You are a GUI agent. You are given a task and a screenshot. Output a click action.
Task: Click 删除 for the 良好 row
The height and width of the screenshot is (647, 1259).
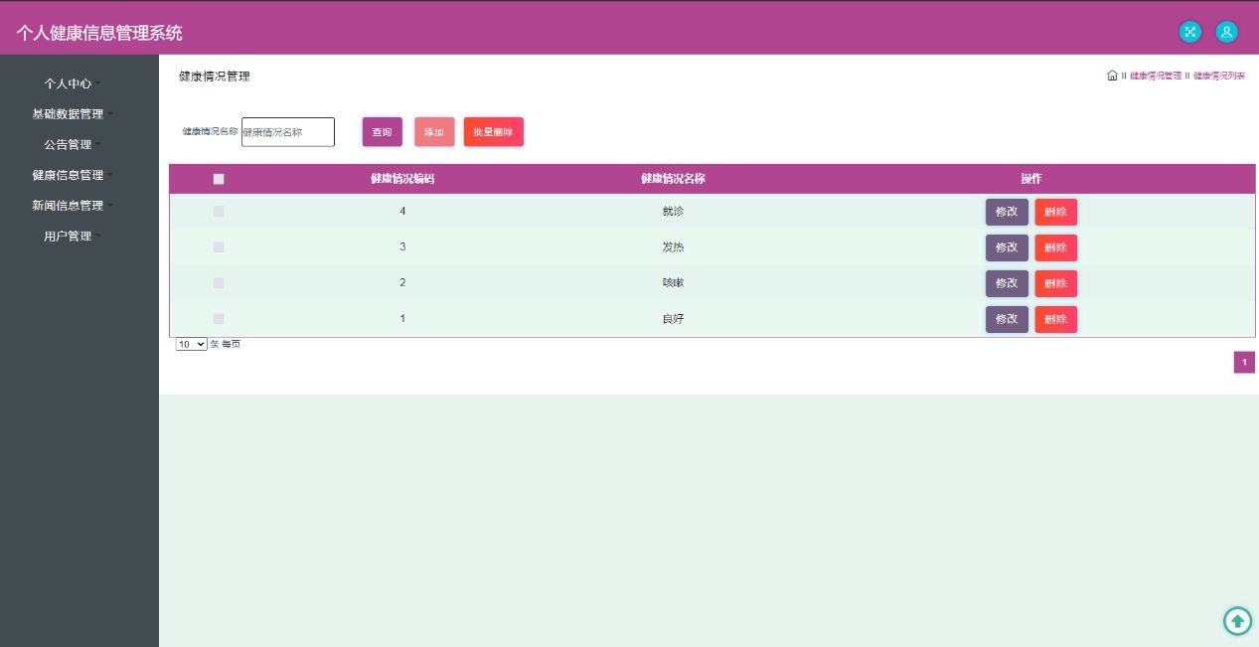[x=1056, y=319]
